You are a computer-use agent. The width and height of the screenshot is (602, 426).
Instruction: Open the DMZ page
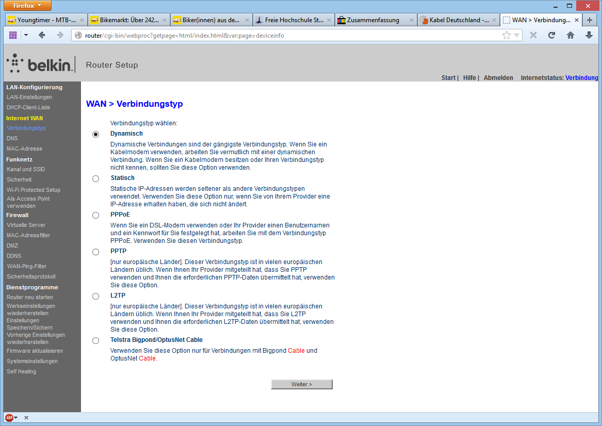12,245
